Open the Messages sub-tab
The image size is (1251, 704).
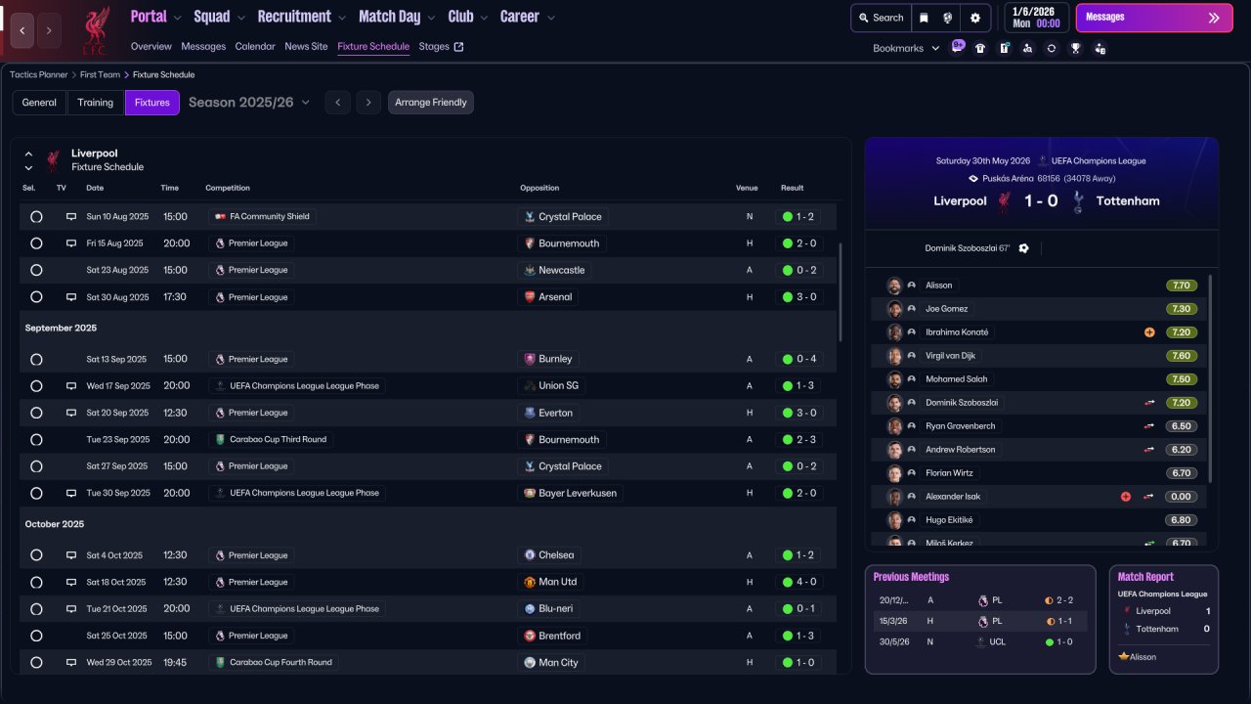tap(203, 46)
